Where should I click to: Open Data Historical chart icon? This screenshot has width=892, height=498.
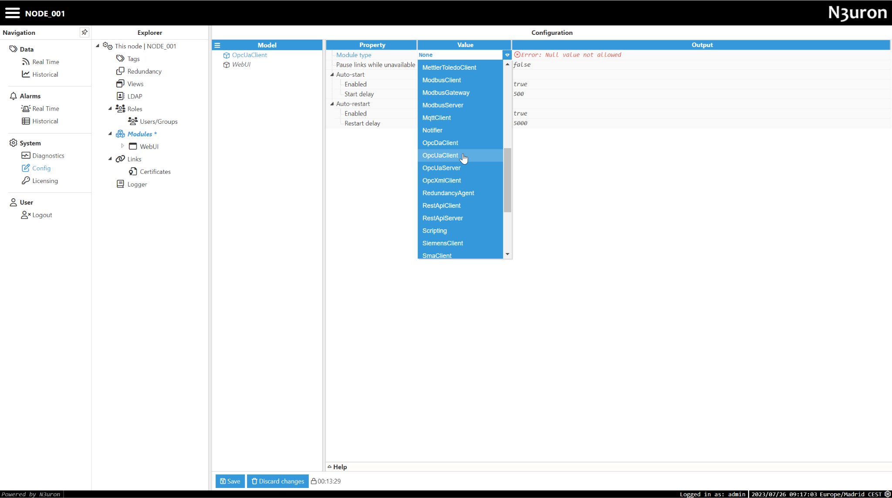(x=26, y=74)
